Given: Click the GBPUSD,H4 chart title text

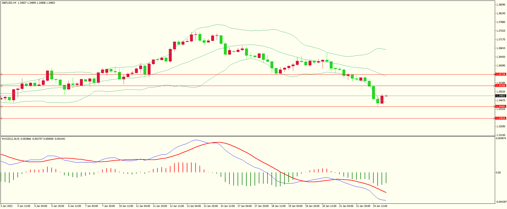Looking at the screenshot, I should [x=9, y=3].
